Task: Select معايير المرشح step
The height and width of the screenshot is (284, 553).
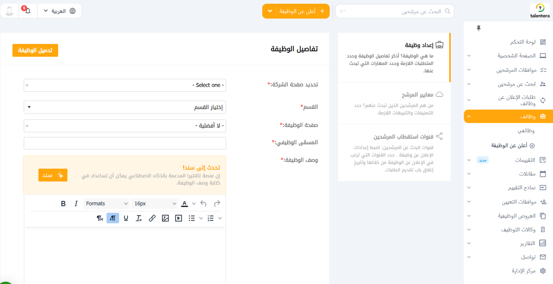Action: click(x=417, y=95)
